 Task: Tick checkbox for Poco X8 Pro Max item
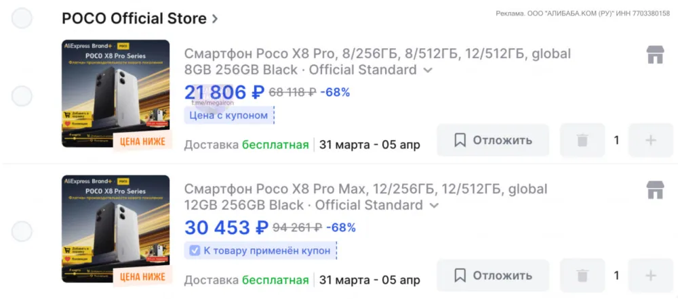click(x=22, y=231)
